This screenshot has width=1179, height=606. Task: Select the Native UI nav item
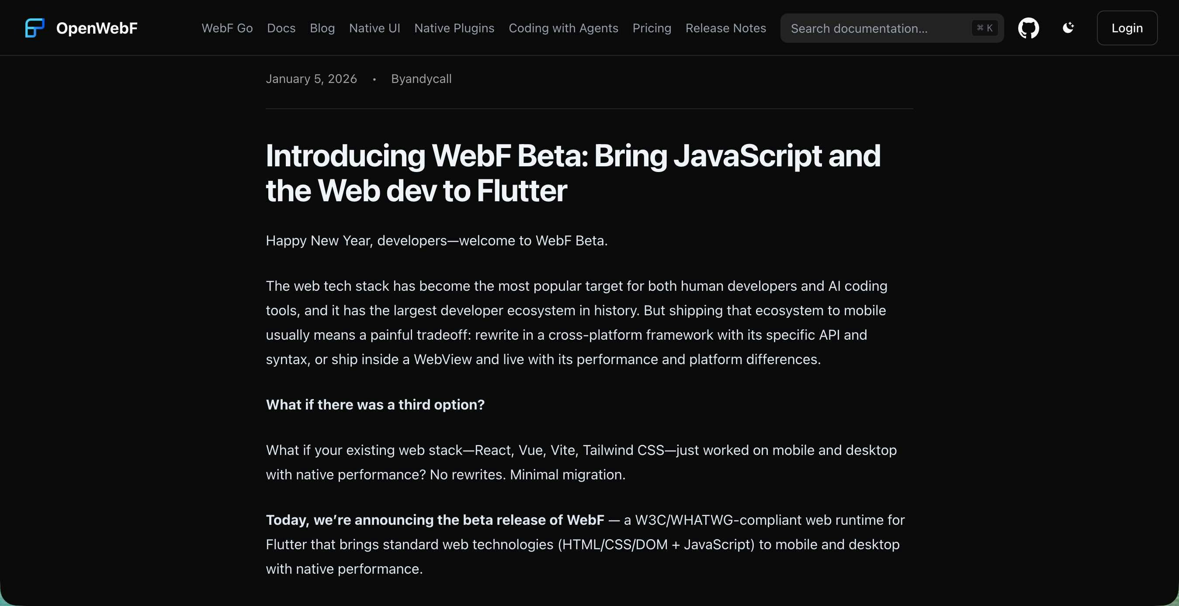click(375, 28)
